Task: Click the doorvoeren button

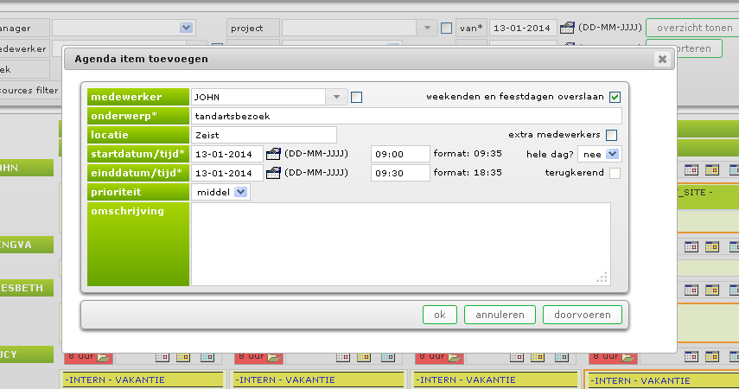Action: (x=583, y=315)
